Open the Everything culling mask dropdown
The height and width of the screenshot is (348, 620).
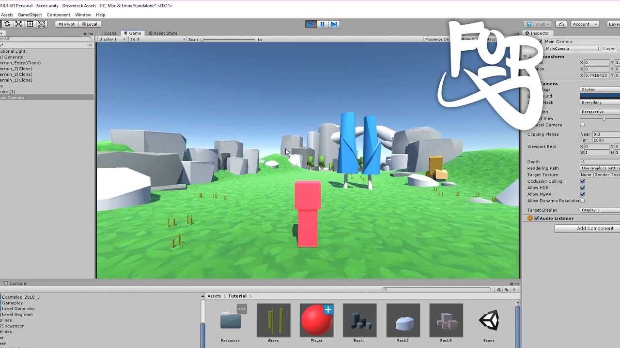pyautogui.click(x=600, y=102)
